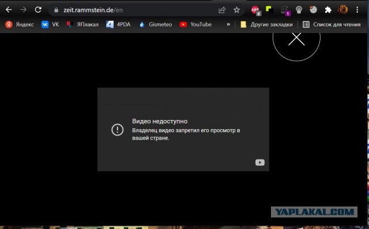Go back to the previous page
The image size is (369, 229).
(9, 10)
